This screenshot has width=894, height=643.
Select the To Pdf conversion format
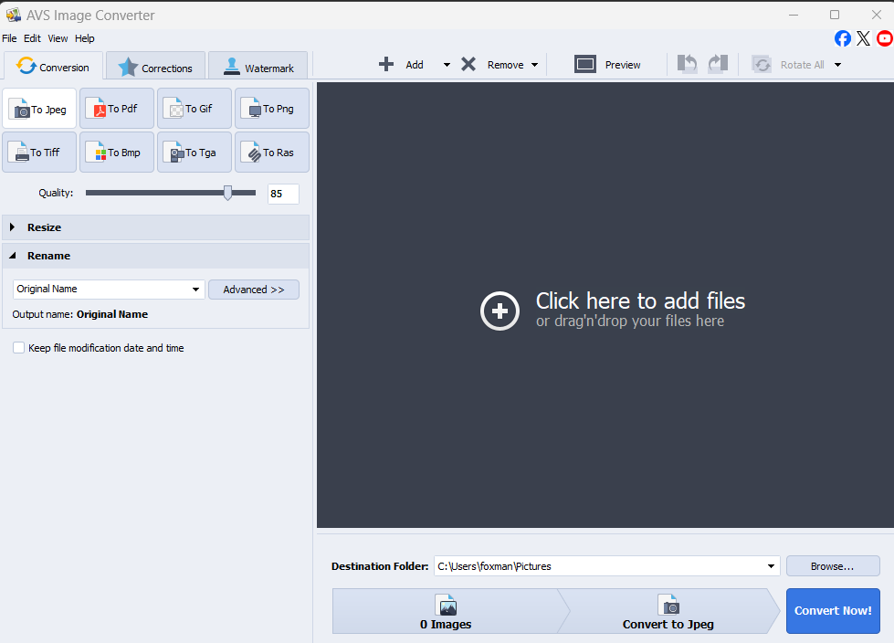tap(117, 109)
